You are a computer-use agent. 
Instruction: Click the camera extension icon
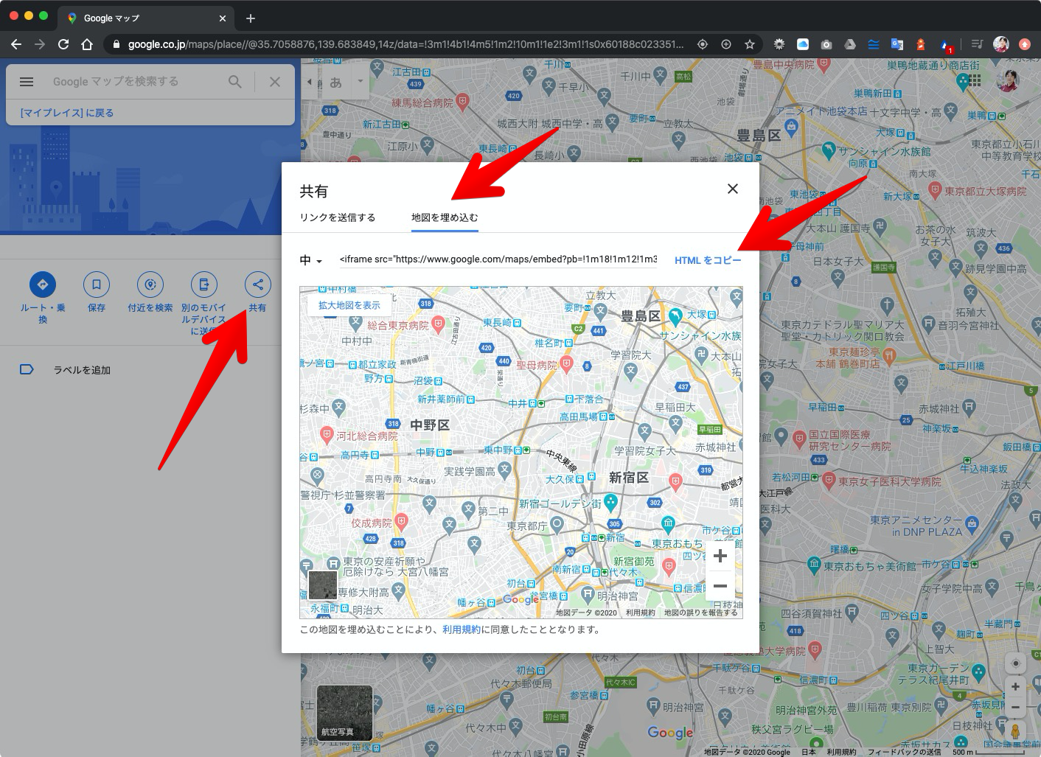[826, 44]
